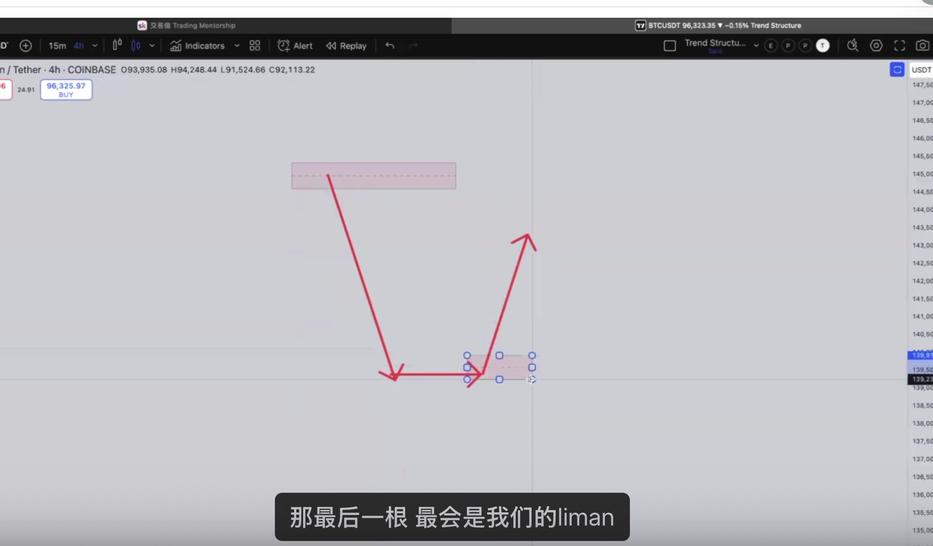Toggle the pane maximize box near Trend Structure
Screen dimensions: 933x546
pyautogui.click(x=669, y=45)
